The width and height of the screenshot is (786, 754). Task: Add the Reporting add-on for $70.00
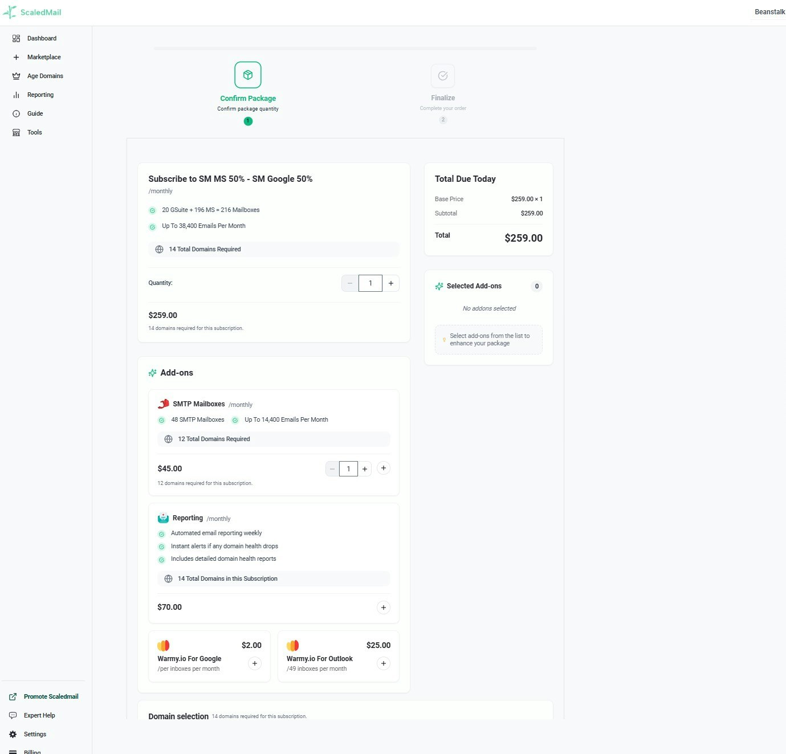tap(384, 608)
